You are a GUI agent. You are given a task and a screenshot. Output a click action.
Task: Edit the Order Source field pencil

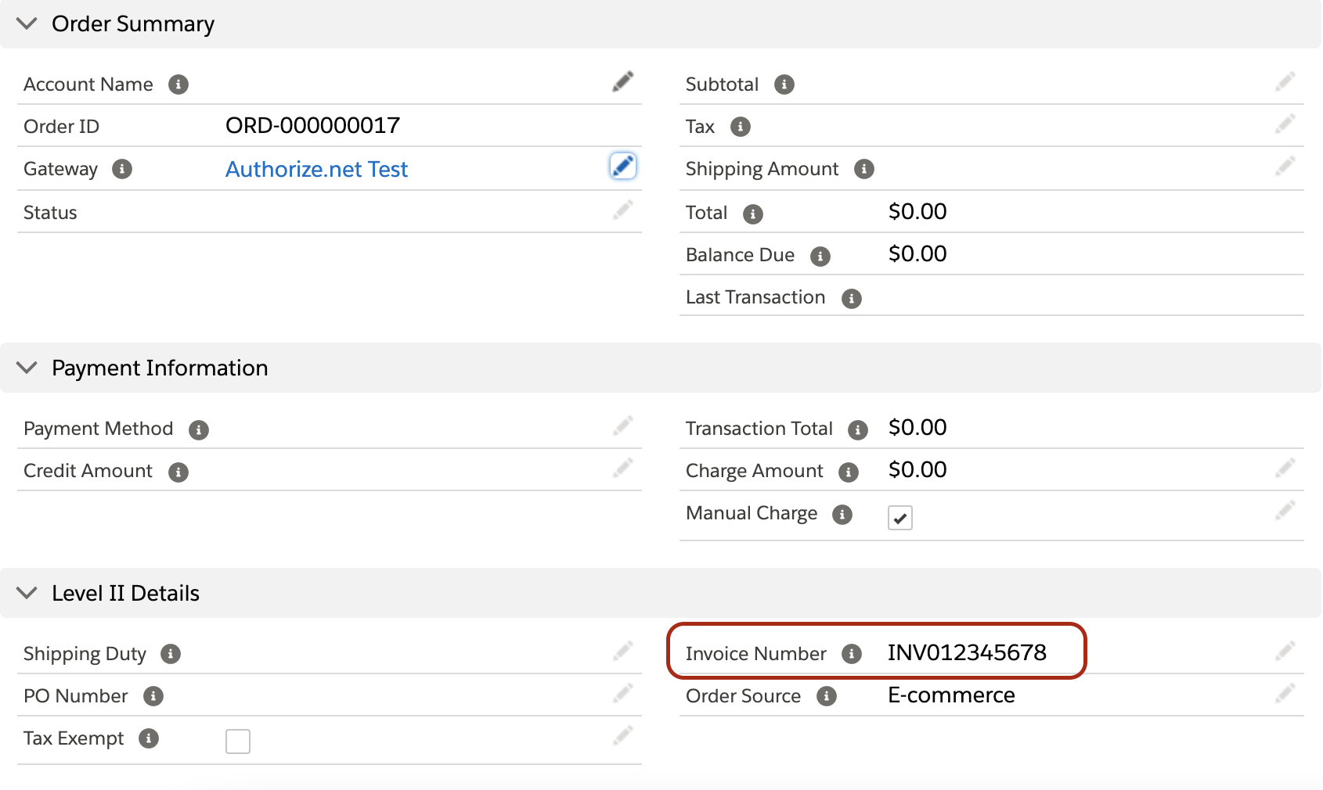click(x=1285, y=694)
